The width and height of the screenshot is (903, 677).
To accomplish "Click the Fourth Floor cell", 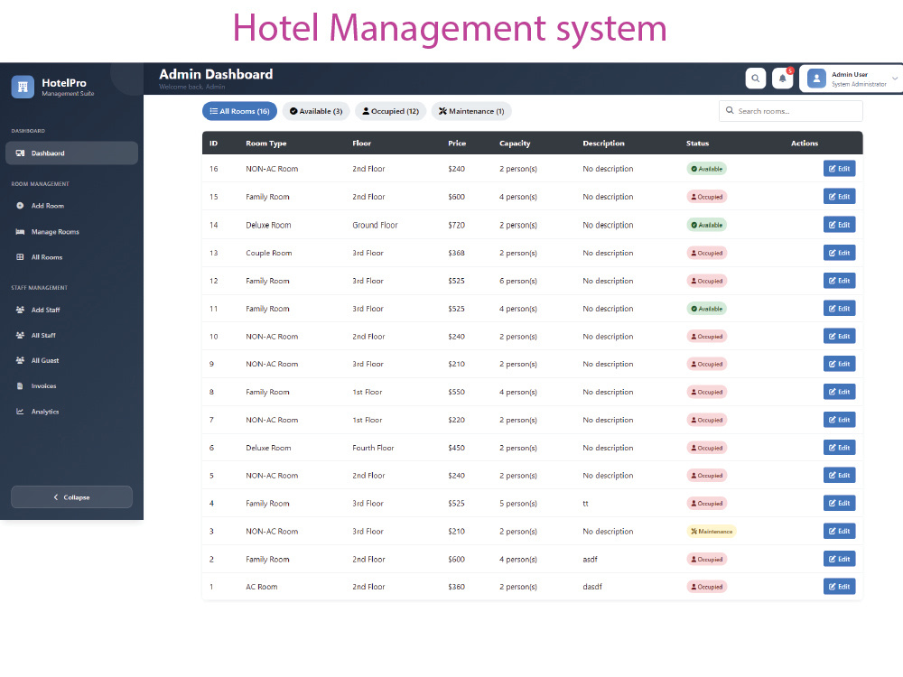I will click(373, 448).
